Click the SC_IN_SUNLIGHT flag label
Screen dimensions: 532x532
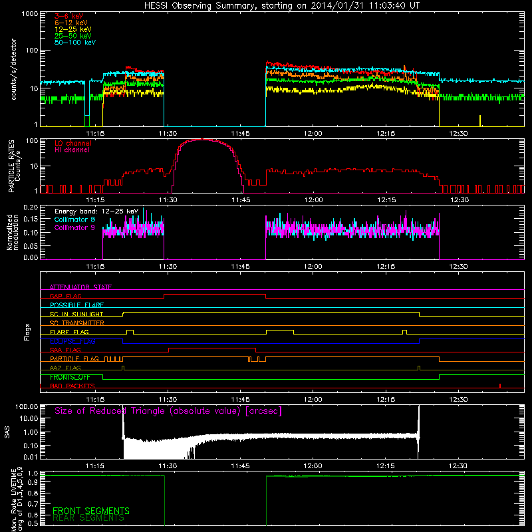point(76,314)
